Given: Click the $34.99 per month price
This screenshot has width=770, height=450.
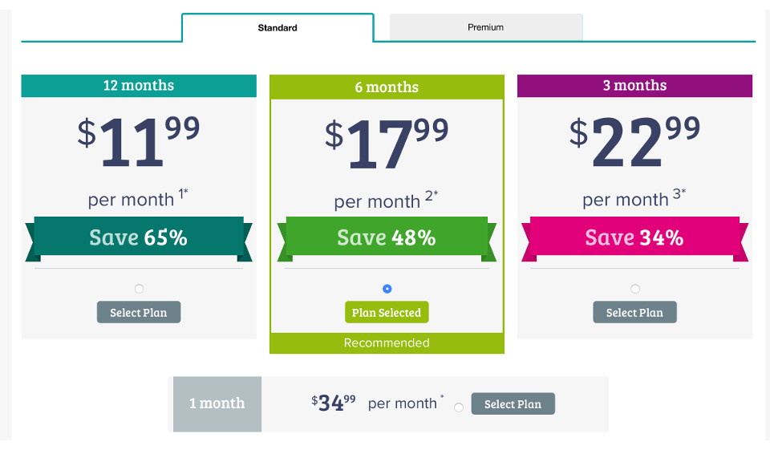Looking at the screenshot, I should click(x=334, y=403).
